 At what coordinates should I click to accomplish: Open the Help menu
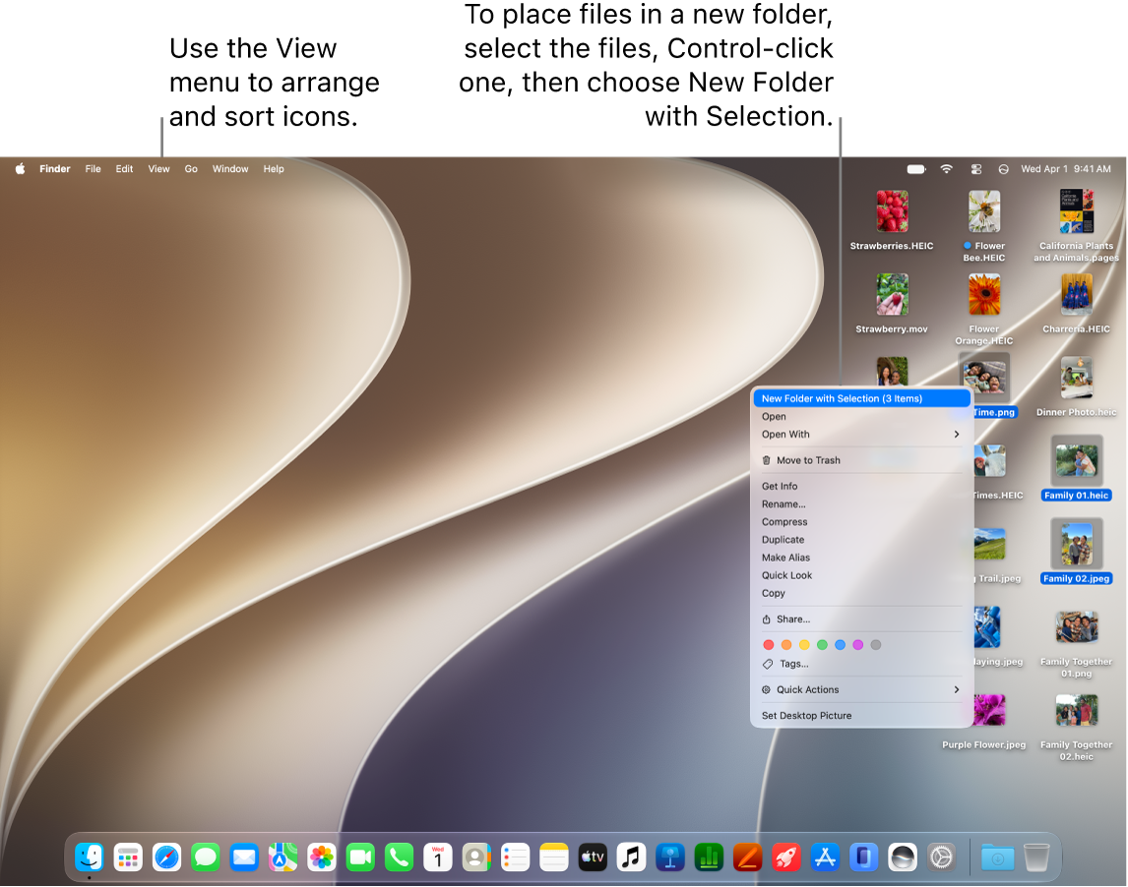coord(274,169)
